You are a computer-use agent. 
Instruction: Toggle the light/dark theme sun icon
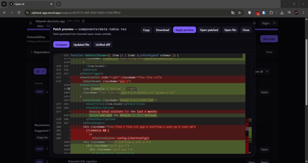tap(255, 23)
